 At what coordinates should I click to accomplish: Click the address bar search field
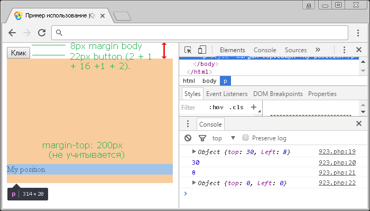(200, 33)
